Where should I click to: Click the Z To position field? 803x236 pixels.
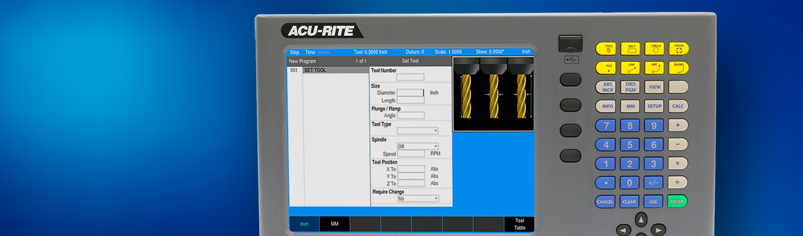(411, 183)
